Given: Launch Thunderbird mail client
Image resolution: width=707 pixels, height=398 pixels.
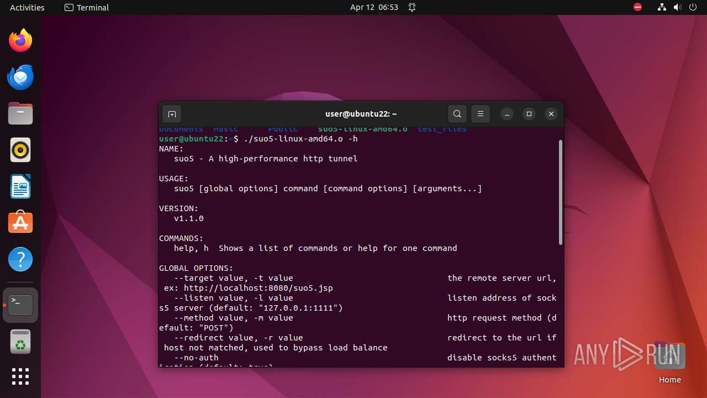Looking at the screenshot, I should [20, 77].
